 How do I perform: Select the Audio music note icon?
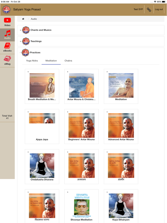[x=7, y=33]
